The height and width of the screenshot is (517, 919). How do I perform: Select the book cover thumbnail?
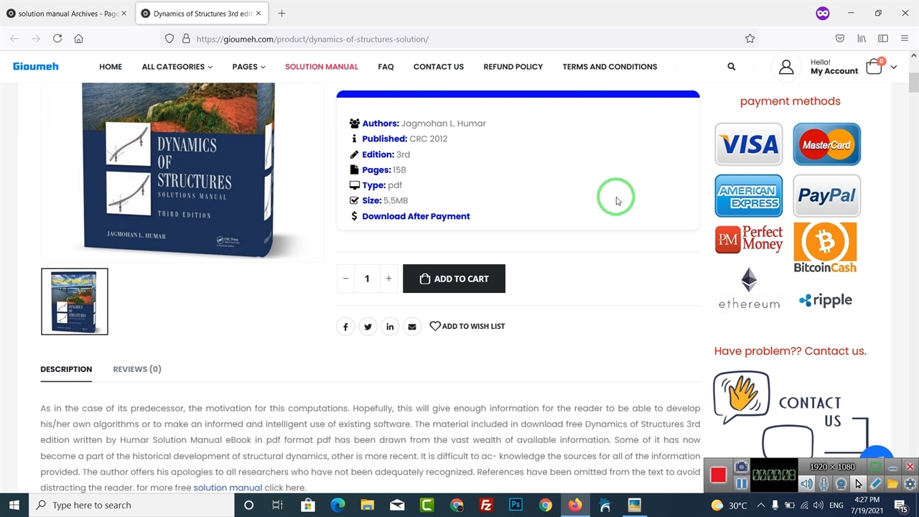point(75,302)
